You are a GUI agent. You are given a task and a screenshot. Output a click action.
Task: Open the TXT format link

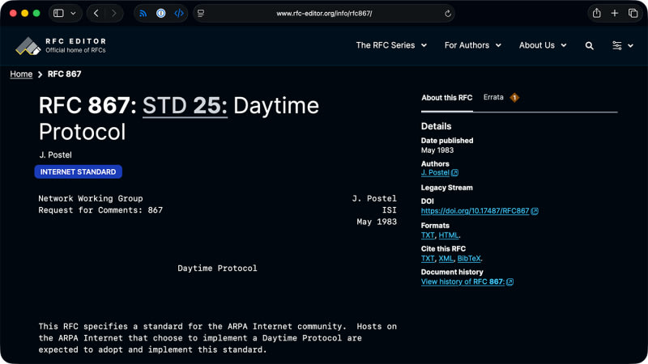click(x=428, y=235)
